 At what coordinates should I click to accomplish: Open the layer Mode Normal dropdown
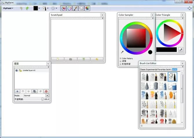click(36, 95)
